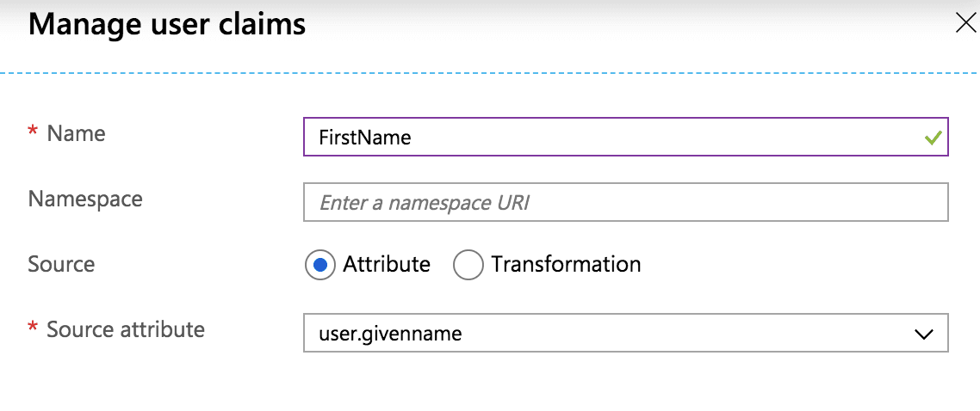
Task: Select the Transformation radio button
Action: click(468, 265)
